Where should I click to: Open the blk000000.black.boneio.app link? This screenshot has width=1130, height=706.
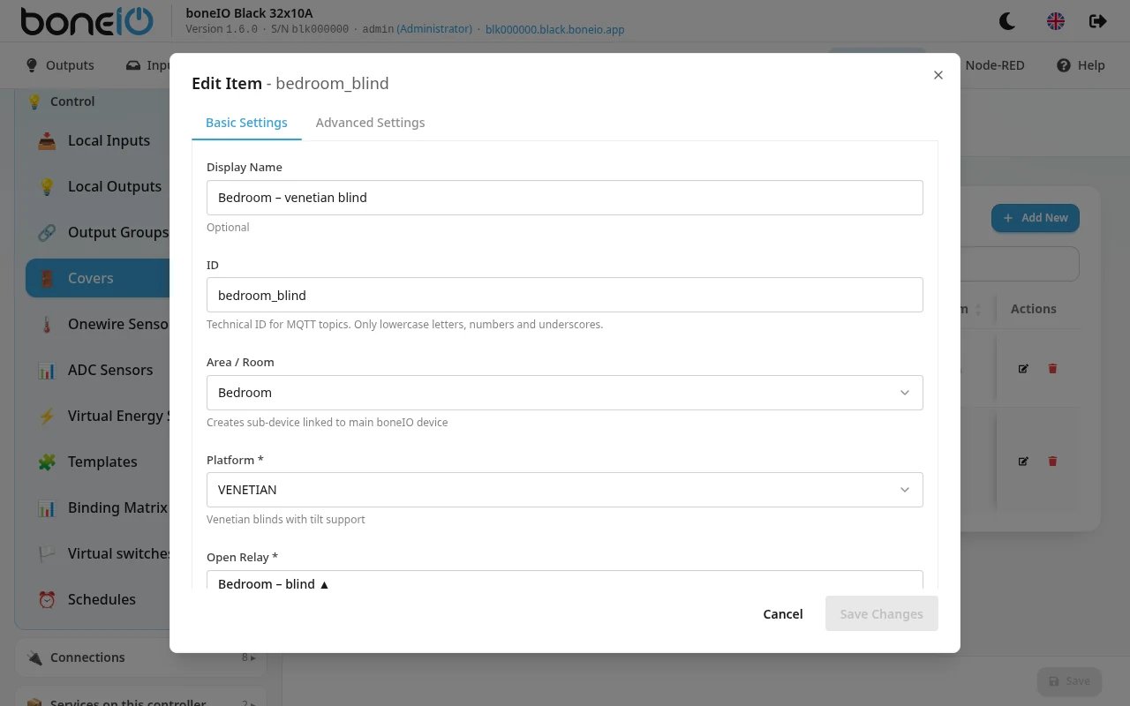[x=555, y=29]
